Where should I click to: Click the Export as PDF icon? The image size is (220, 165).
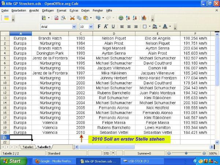[56, 18]
